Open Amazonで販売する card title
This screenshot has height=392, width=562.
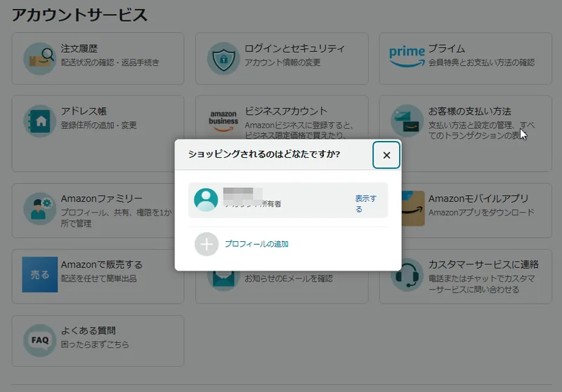coord(102,264)
